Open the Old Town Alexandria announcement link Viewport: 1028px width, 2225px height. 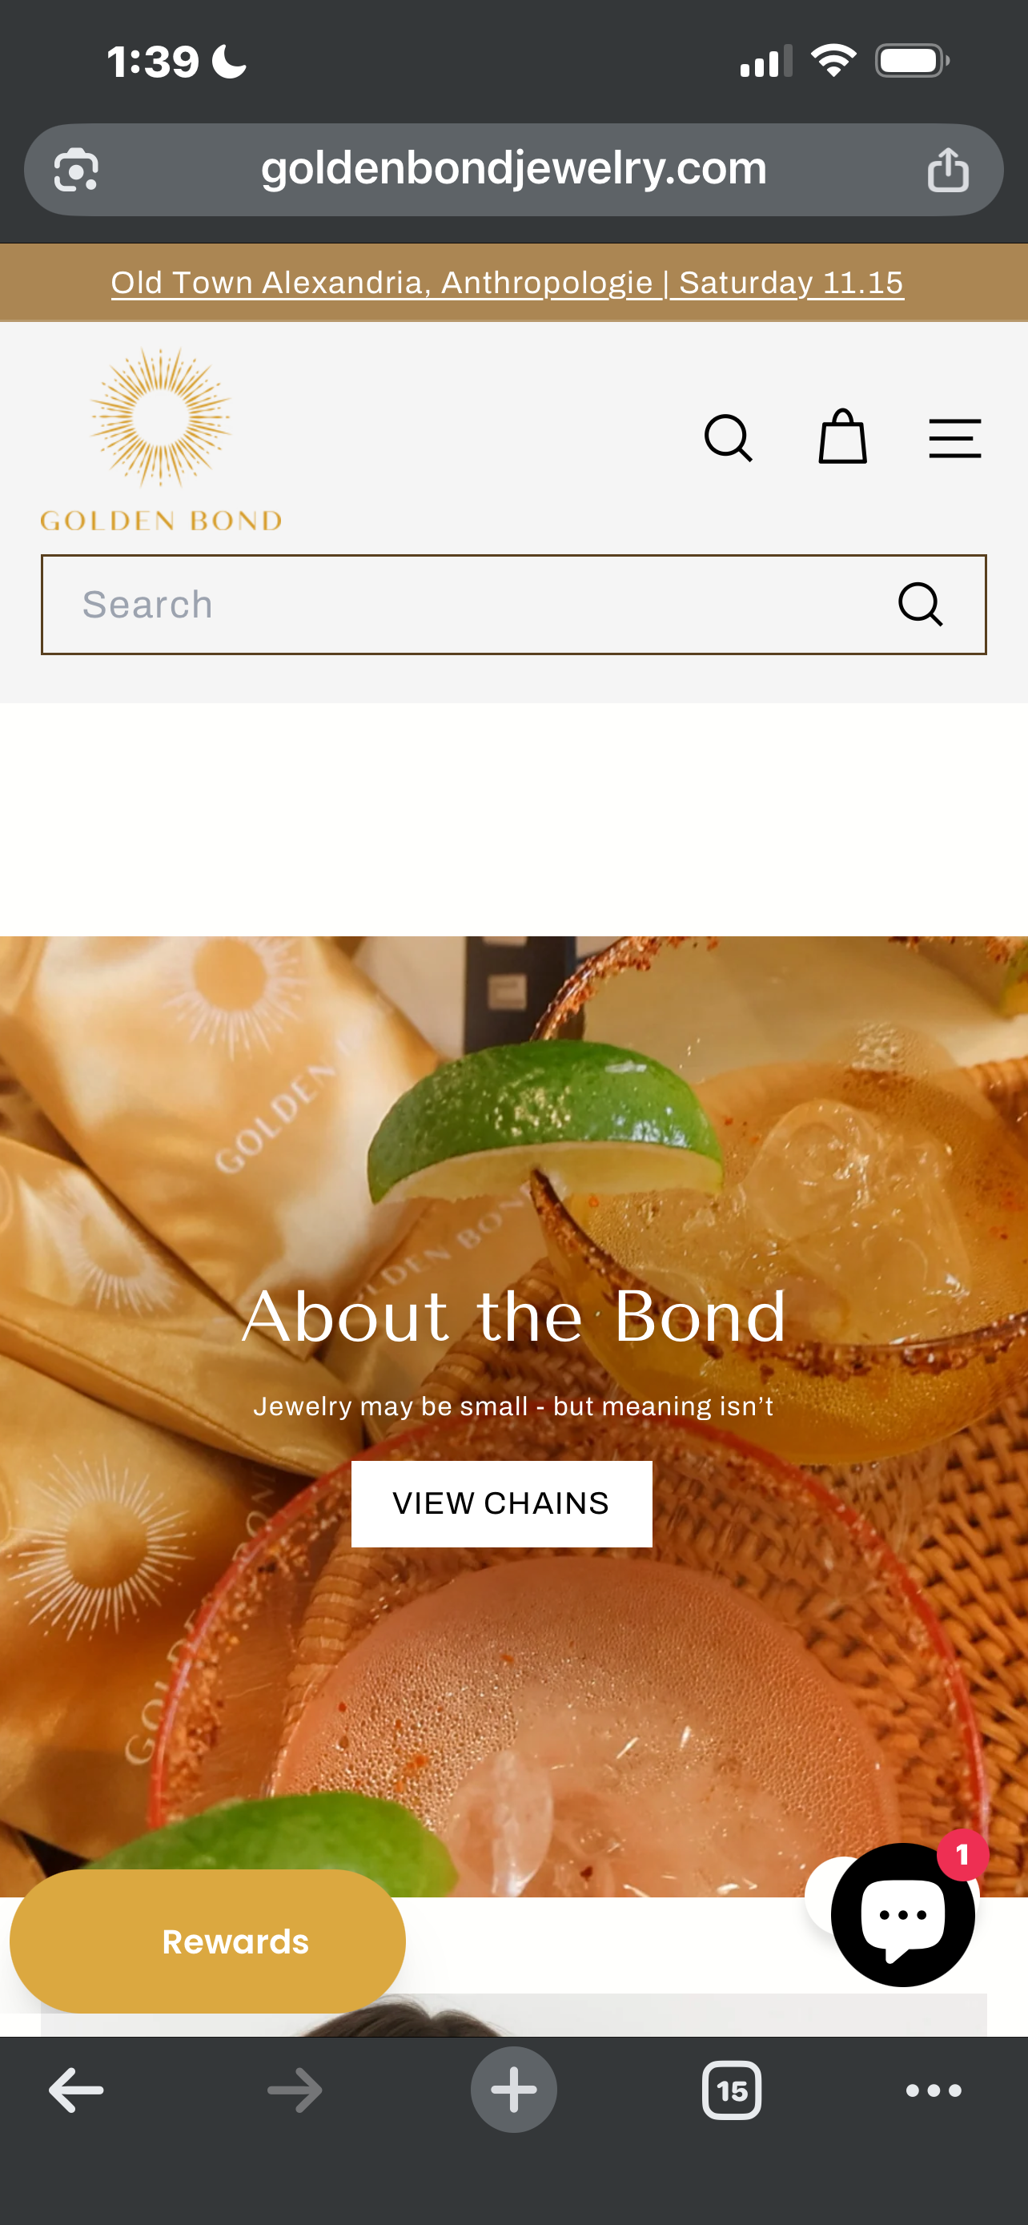point(508,283)
